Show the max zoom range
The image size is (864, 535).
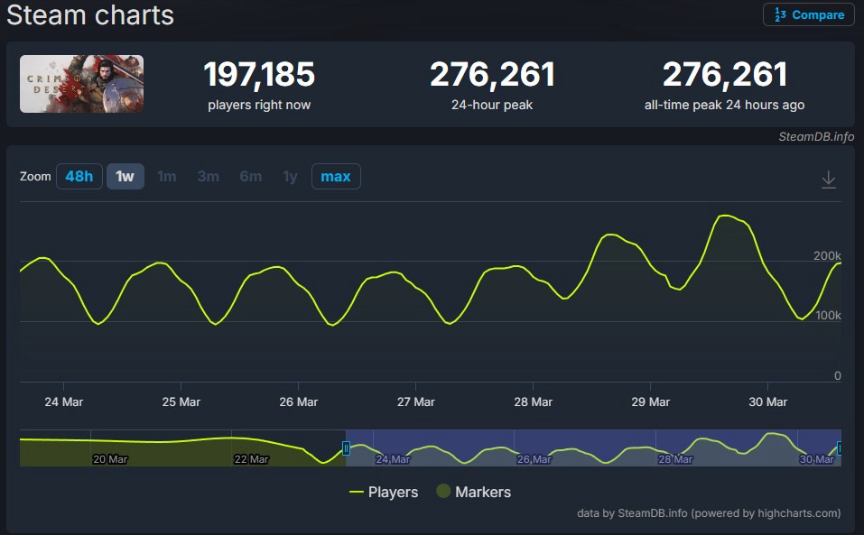335,176
